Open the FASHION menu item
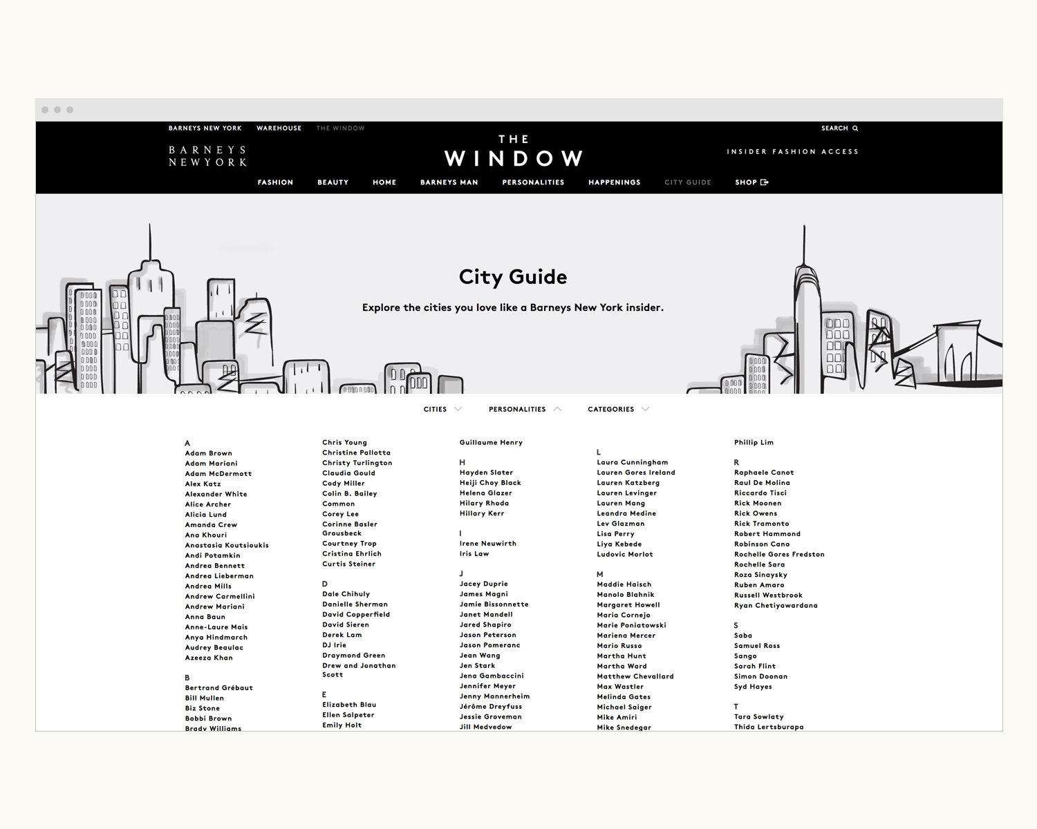The image size is (1037, 829). pyautogui.click(x=275, y=182)
